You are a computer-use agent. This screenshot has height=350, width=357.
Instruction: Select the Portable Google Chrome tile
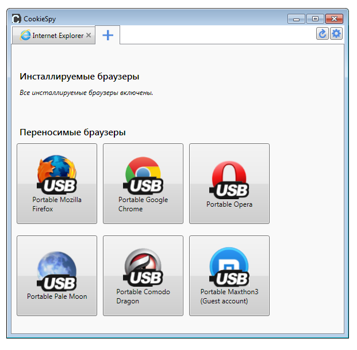coord(143,184)
